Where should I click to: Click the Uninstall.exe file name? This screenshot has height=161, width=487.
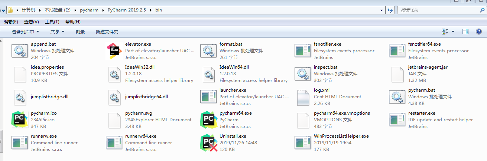pos(233,136)
